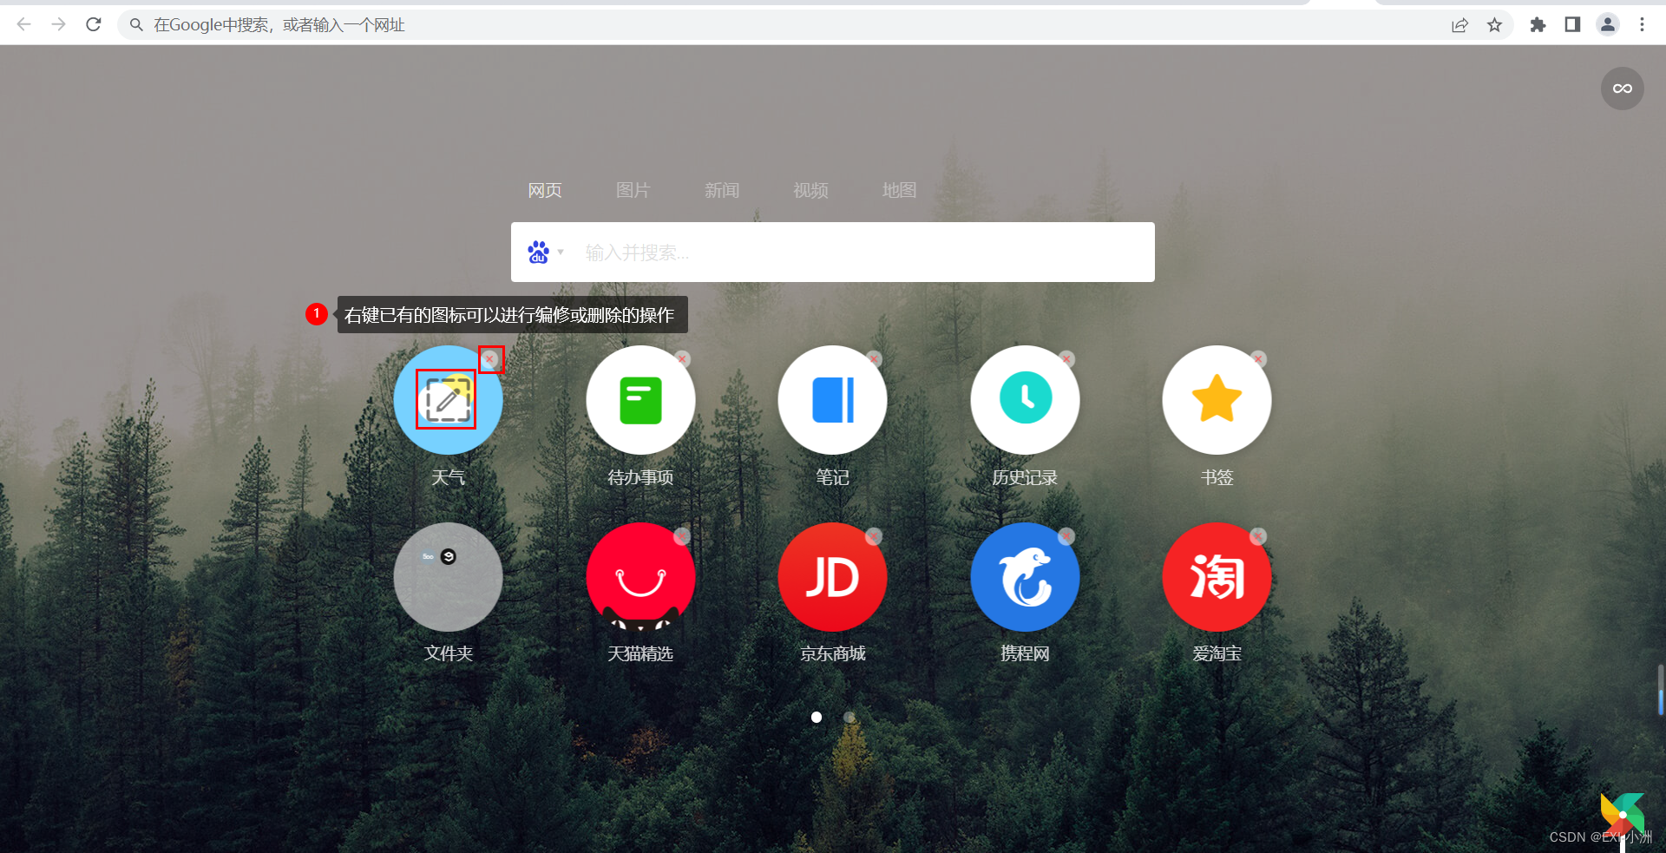Viewport: 1666px width, 853px height.
Task: Delete the 爱淘宝 shortcut via x badge
Action: coord(1258,536)
